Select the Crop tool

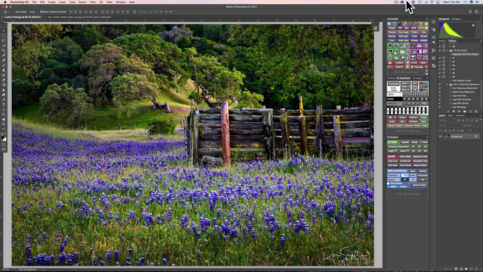coord(4,50)
